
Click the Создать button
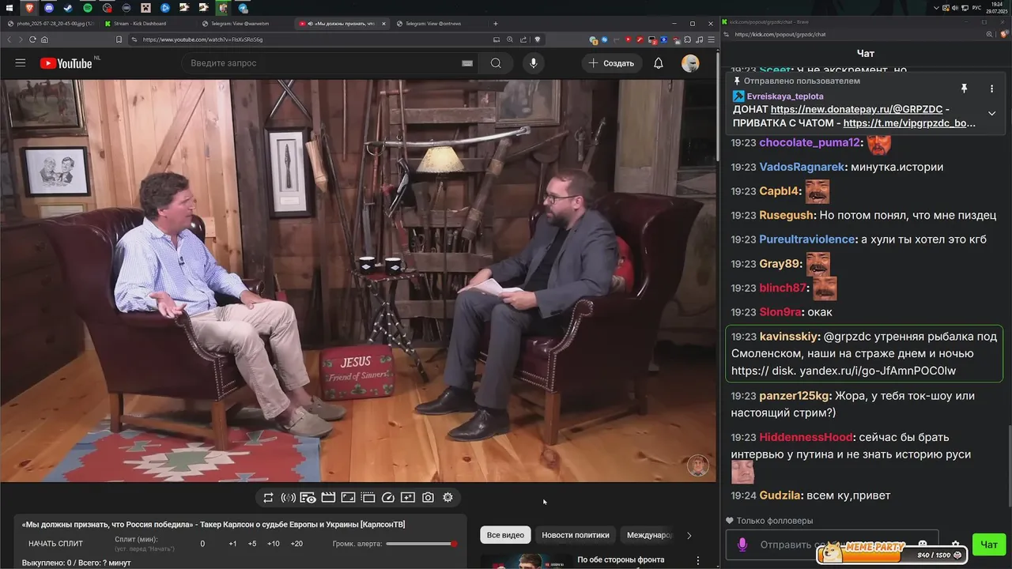(x=611, y=63)
